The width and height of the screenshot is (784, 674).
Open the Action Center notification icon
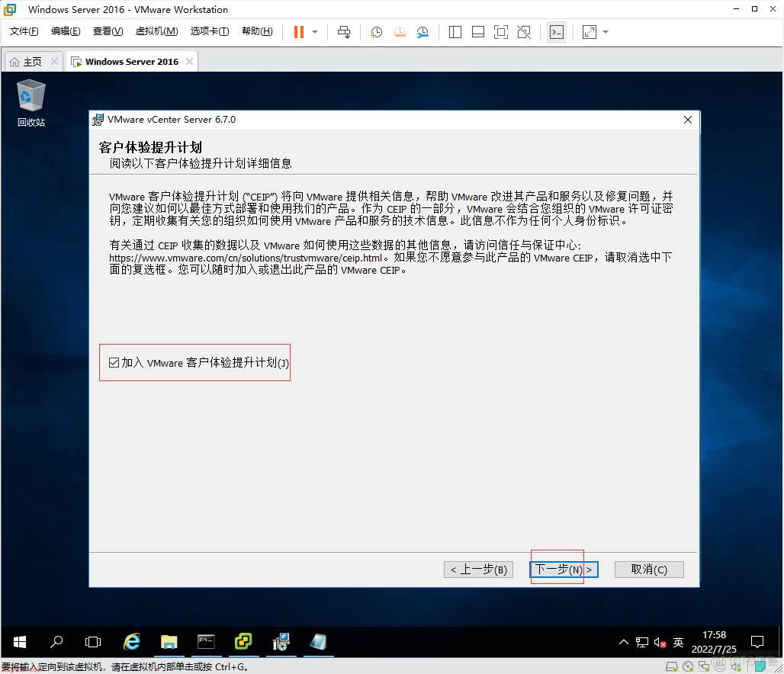click(x=757, y=642)
